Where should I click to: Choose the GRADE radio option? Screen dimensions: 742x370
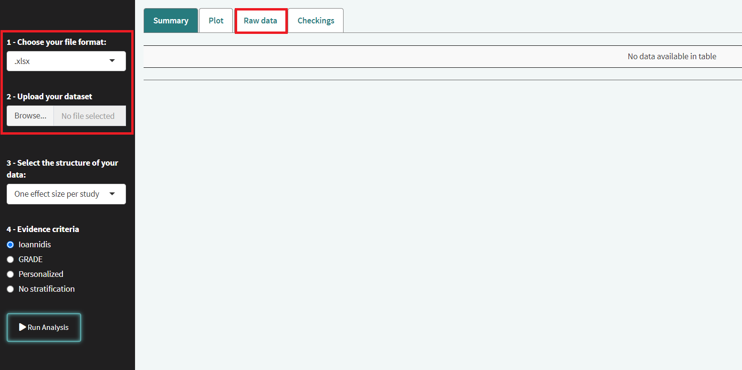coord(10,259)
